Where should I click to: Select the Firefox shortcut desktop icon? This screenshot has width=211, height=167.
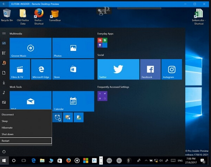pyautogui.click(x=39, y=17)
